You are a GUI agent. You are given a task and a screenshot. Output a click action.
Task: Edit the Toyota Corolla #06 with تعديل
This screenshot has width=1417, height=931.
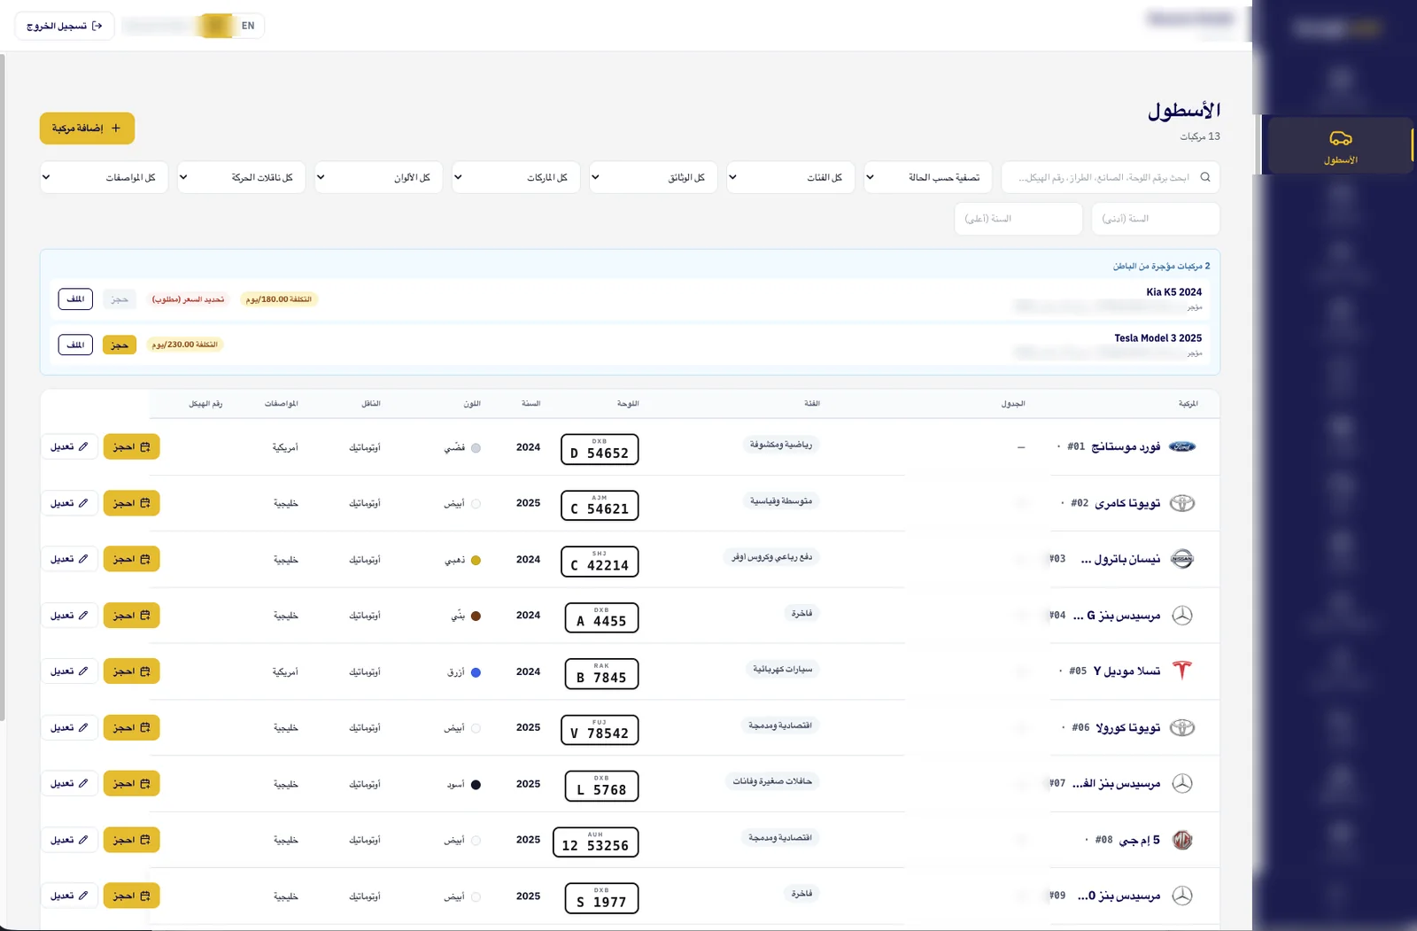pos(69,727)
